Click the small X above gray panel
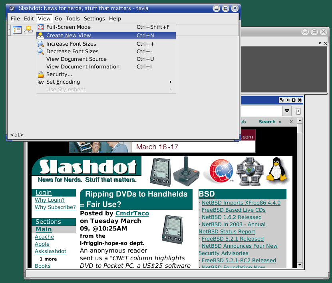This screenshot has width=332, height=283. pyautogui.click(x=325, y=43)
